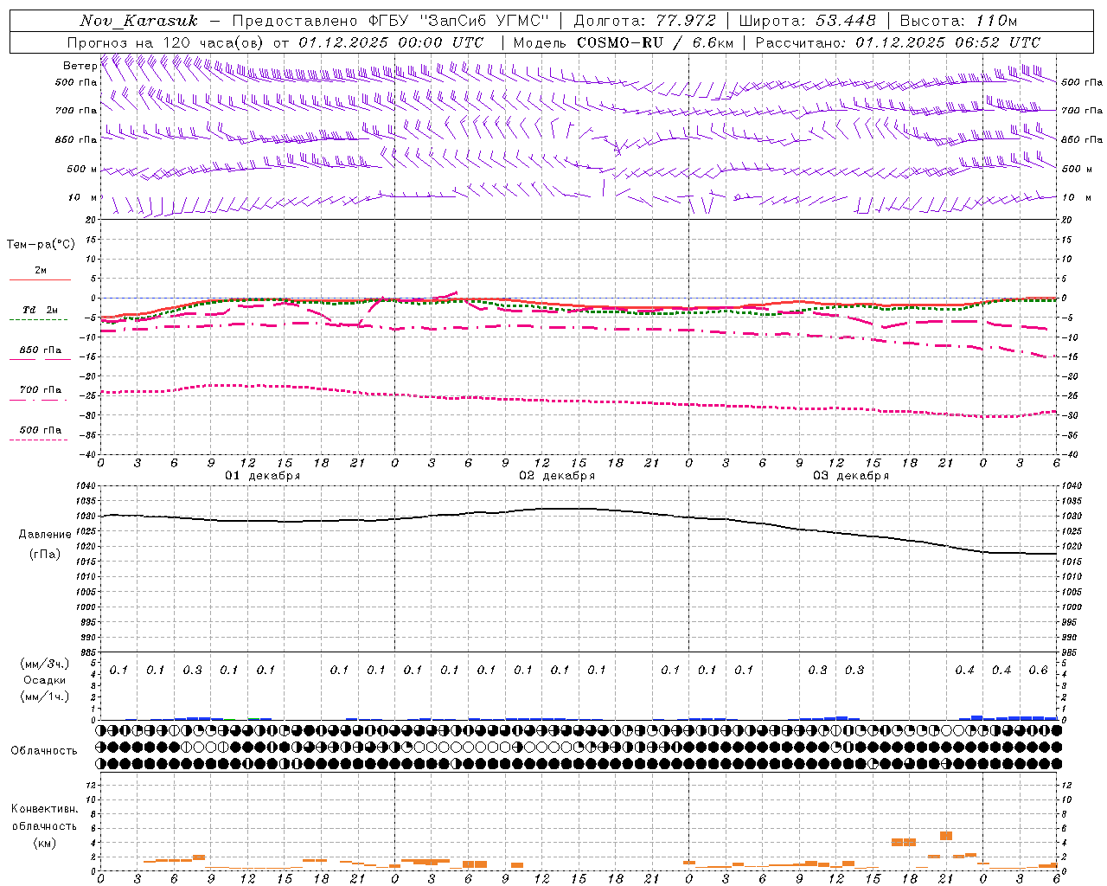Click the Высота: 110м value

[958, 21]
